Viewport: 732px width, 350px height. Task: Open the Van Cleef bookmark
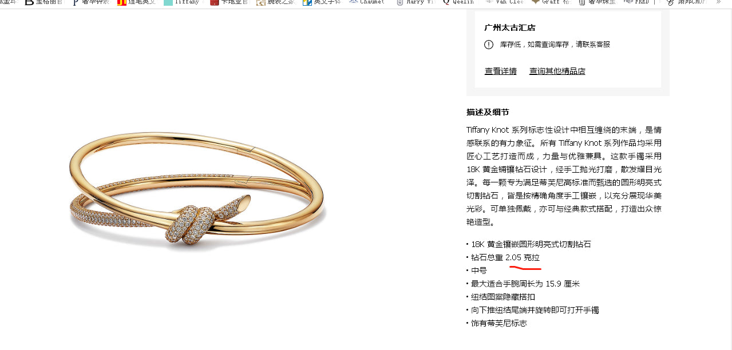(505, 2)
